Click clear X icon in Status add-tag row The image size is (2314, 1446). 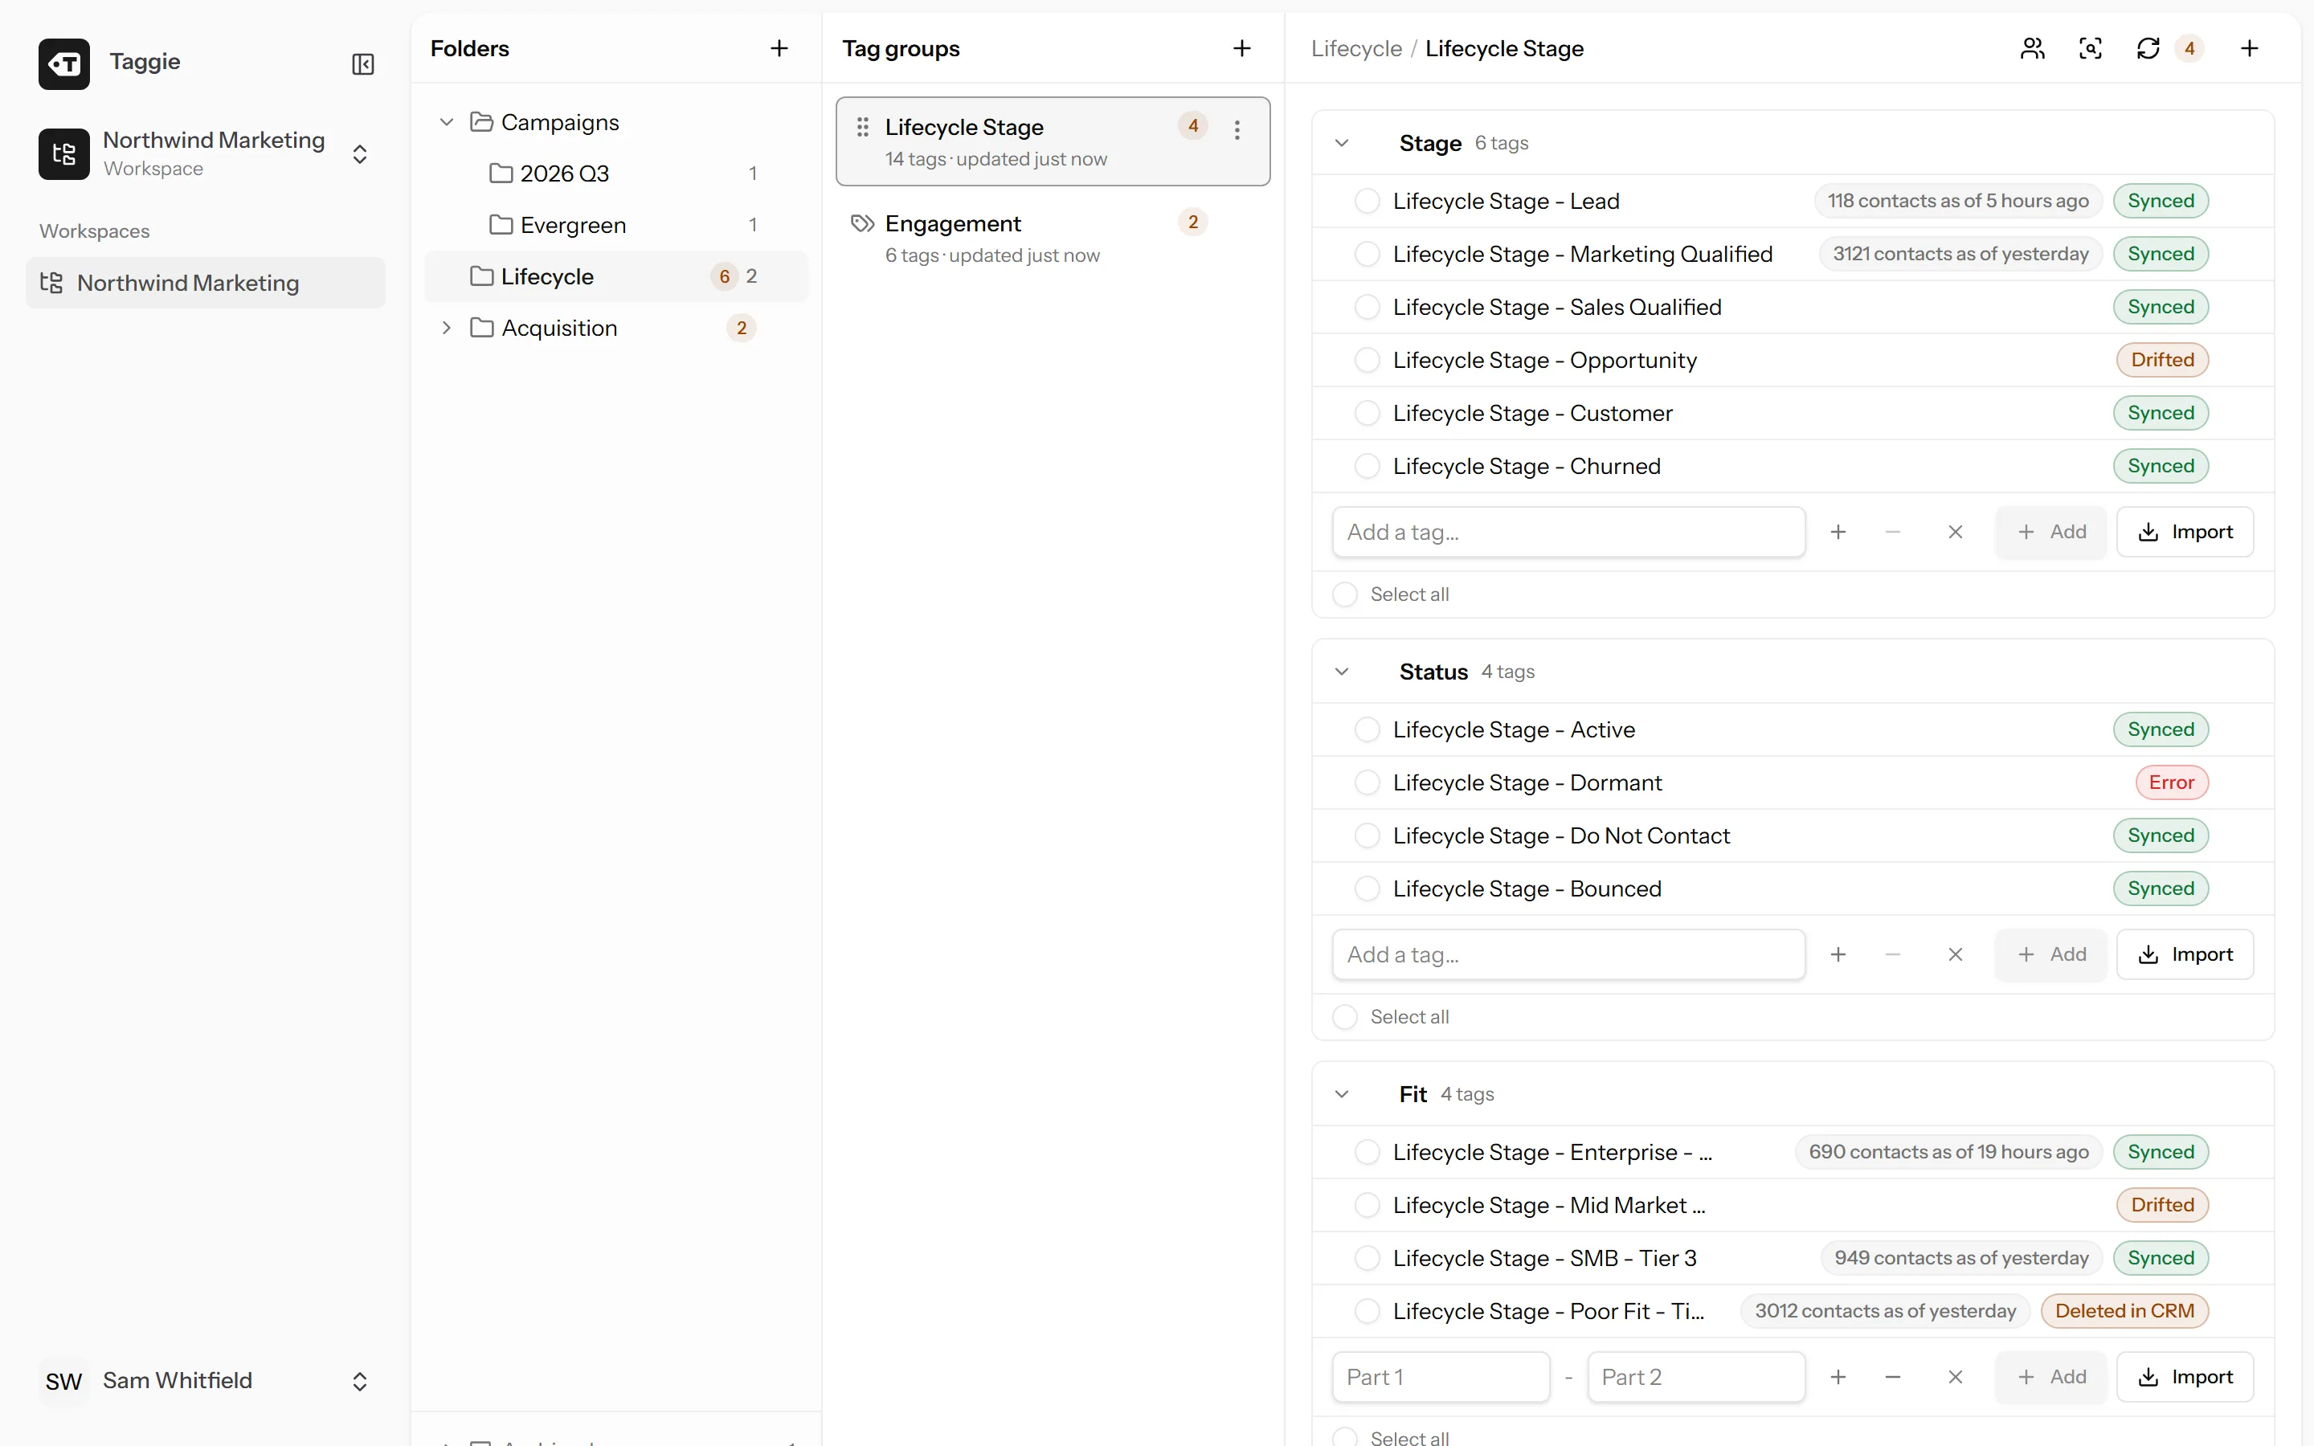(x=1956, y=954)
